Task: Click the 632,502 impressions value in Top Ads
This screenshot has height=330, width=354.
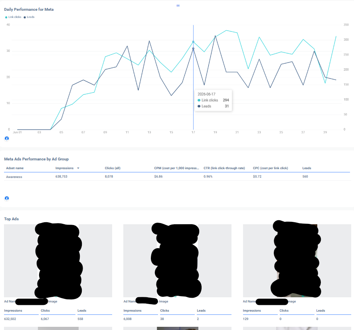Action: [10, 319]
